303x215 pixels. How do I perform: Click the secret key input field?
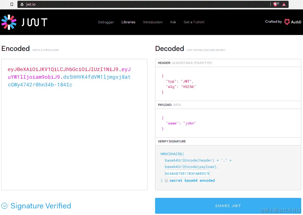coord(187,173)
